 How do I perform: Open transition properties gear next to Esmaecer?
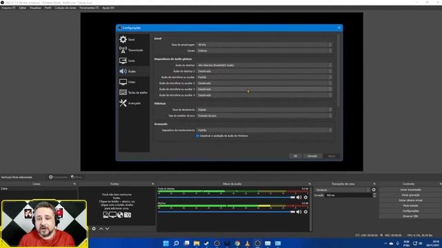374,190
